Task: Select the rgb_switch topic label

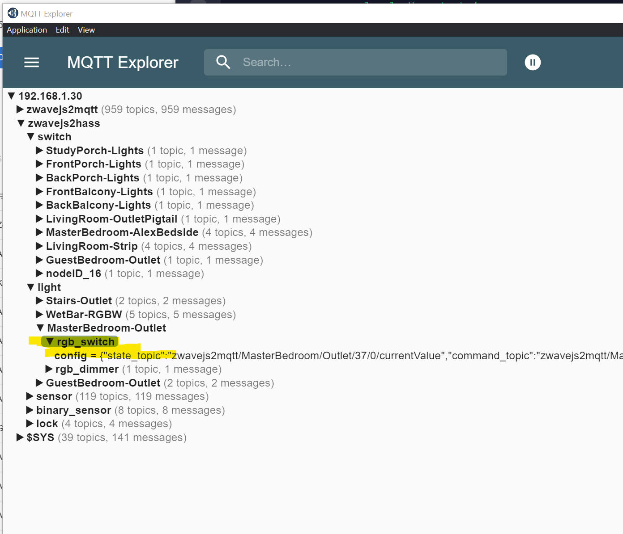Action: [x=86, y=342]
